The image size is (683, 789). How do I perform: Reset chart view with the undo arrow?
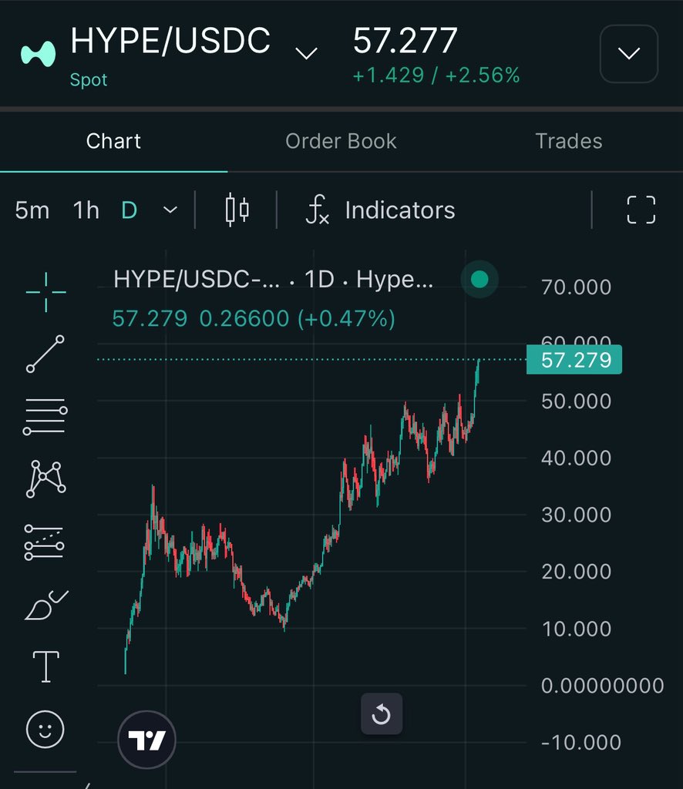[x=382, y=713]
